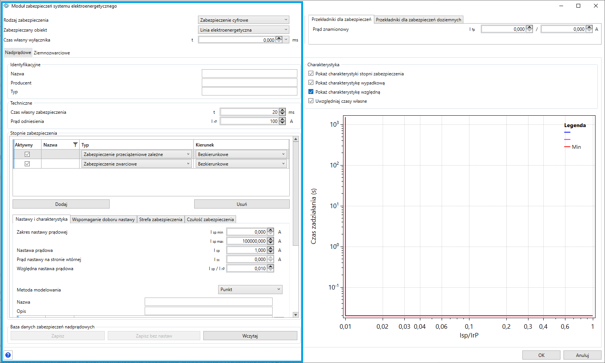605x363 pixels.
Task: Click scrollbar down arrow in Stopnie zabezpieczenia
Action: coord(296,315)
